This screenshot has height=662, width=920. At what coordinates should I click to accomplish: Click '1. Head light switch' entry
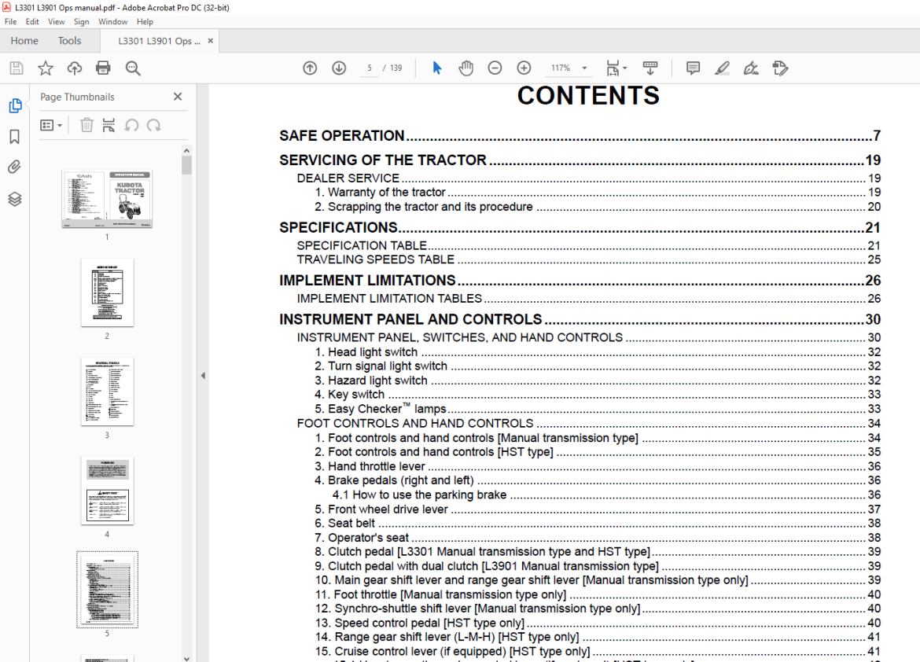coord(598,352)
